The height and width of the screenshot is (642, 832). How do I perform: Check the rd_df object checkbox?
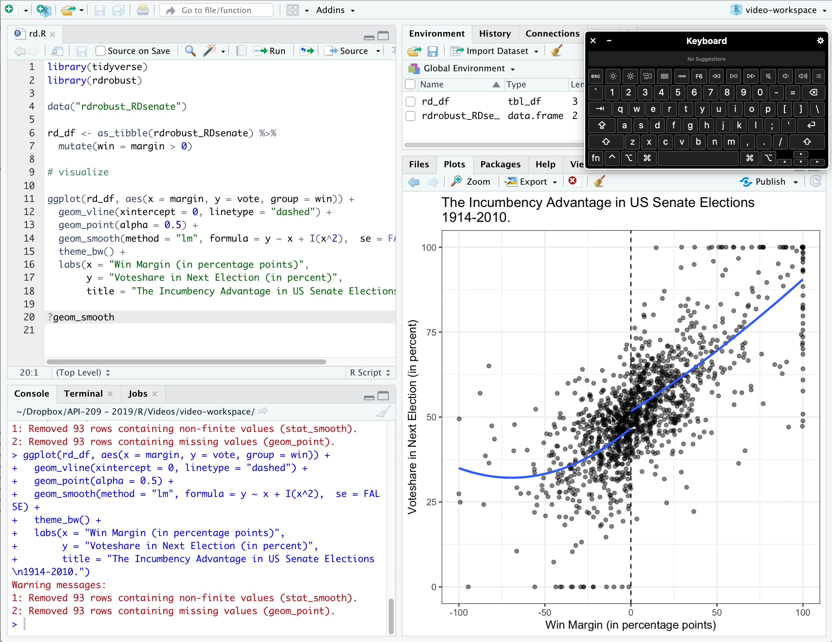click(x=410, y=102)
